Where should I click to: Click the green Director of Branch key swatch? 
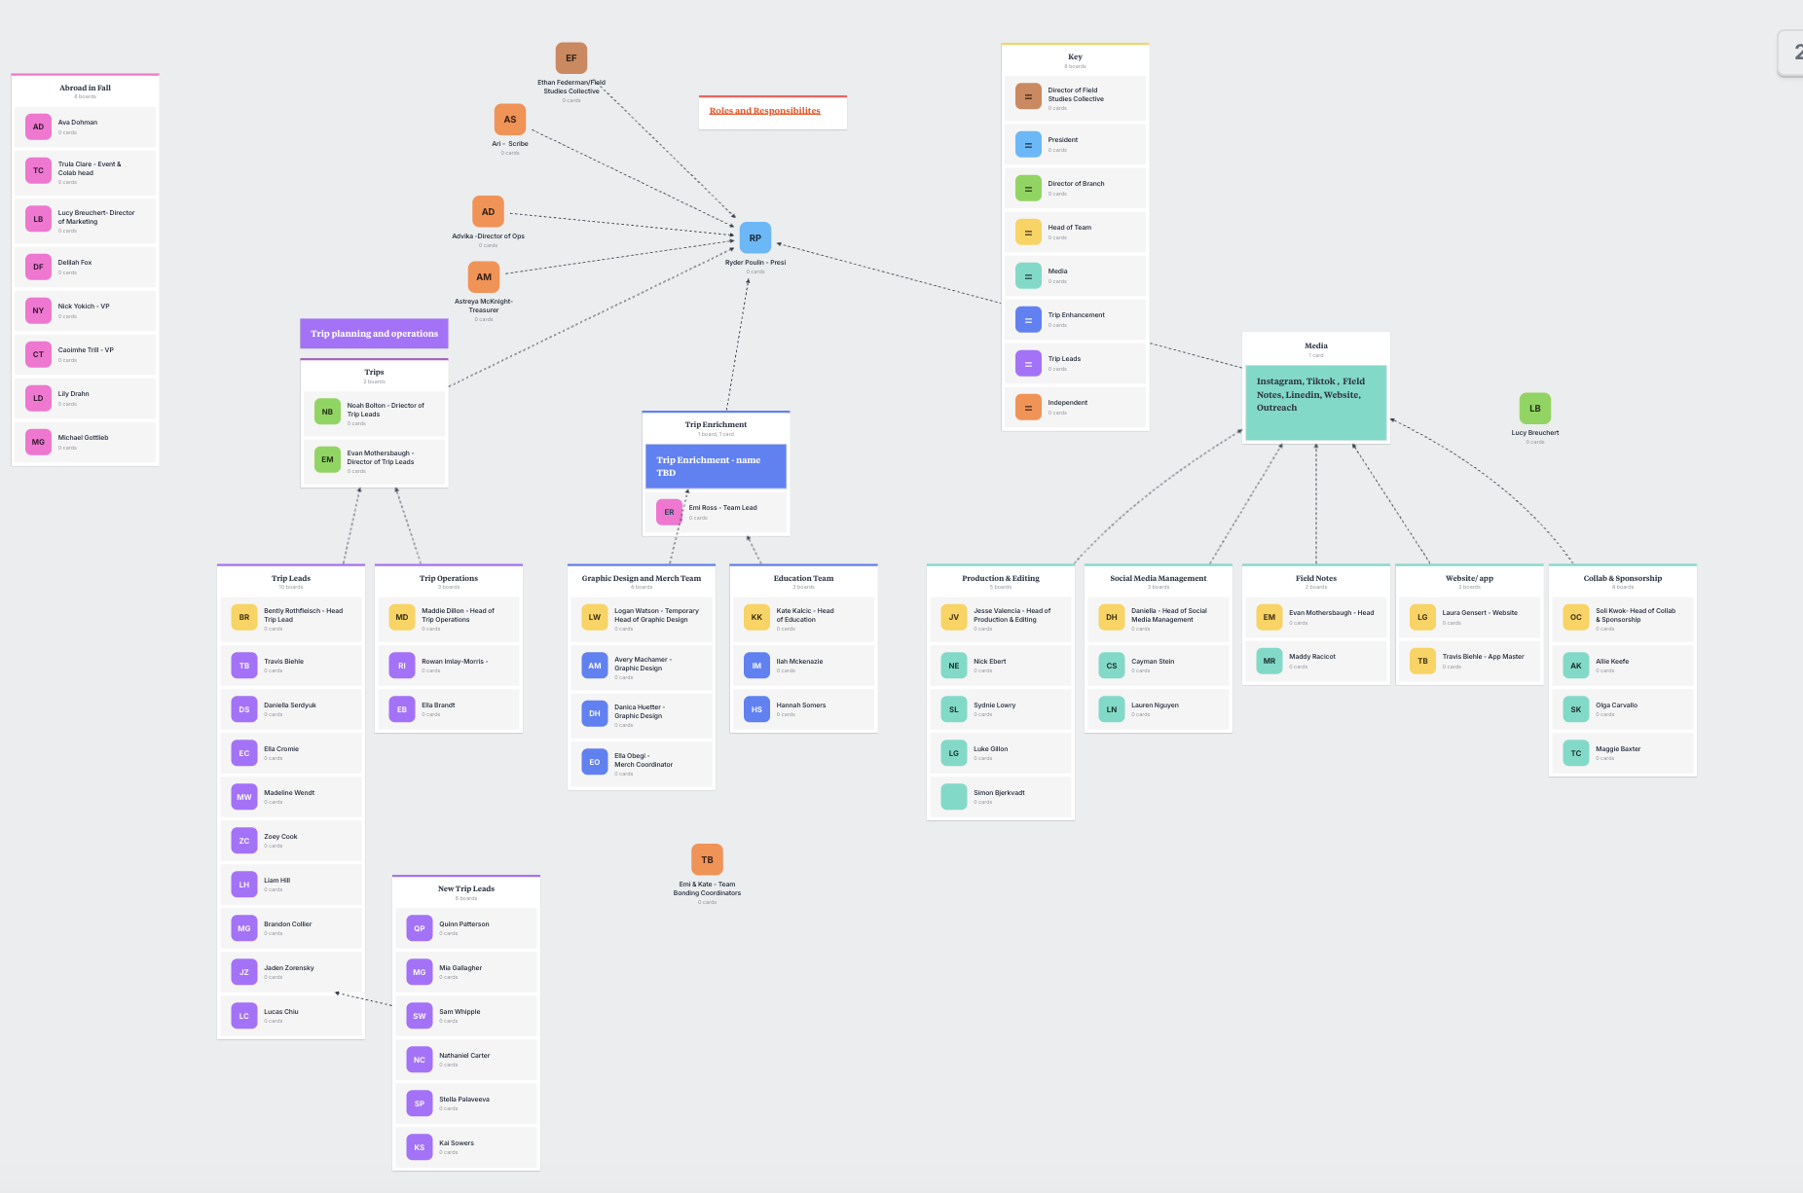[1028, 189]
